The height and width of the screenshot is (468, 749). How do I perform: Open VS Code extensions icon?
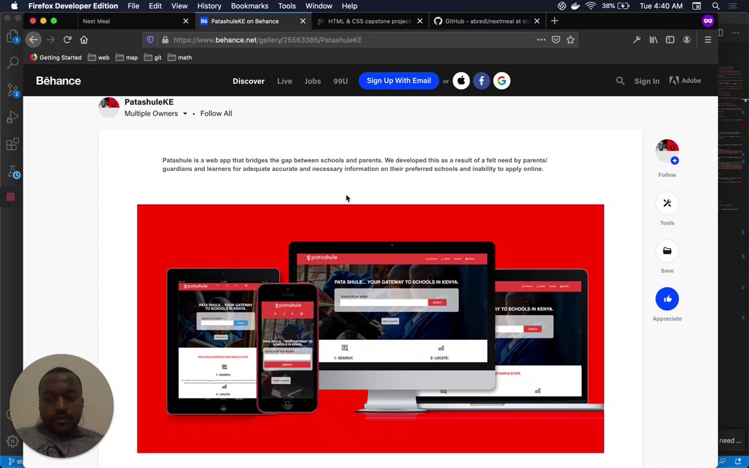pos(12,144)
